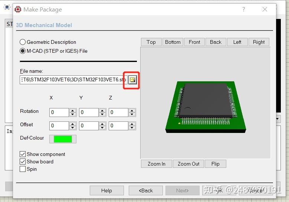The width and height of the screenshot is (289, 202).
Task: Open the dropdown arrow in background window
Action: click(277, 119)
